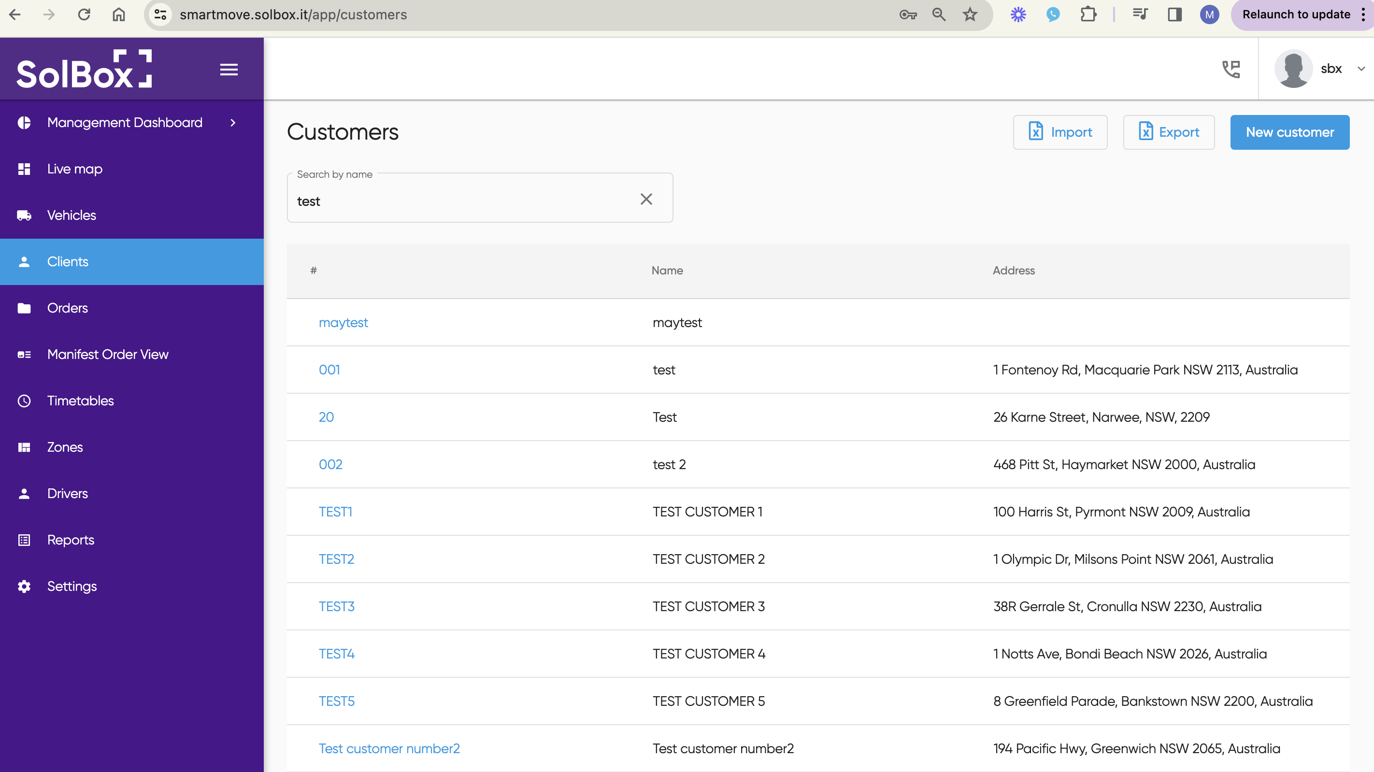This screenshot has height=772, width=1374.
Task: Open customer link TEST4
Action: 336,654
